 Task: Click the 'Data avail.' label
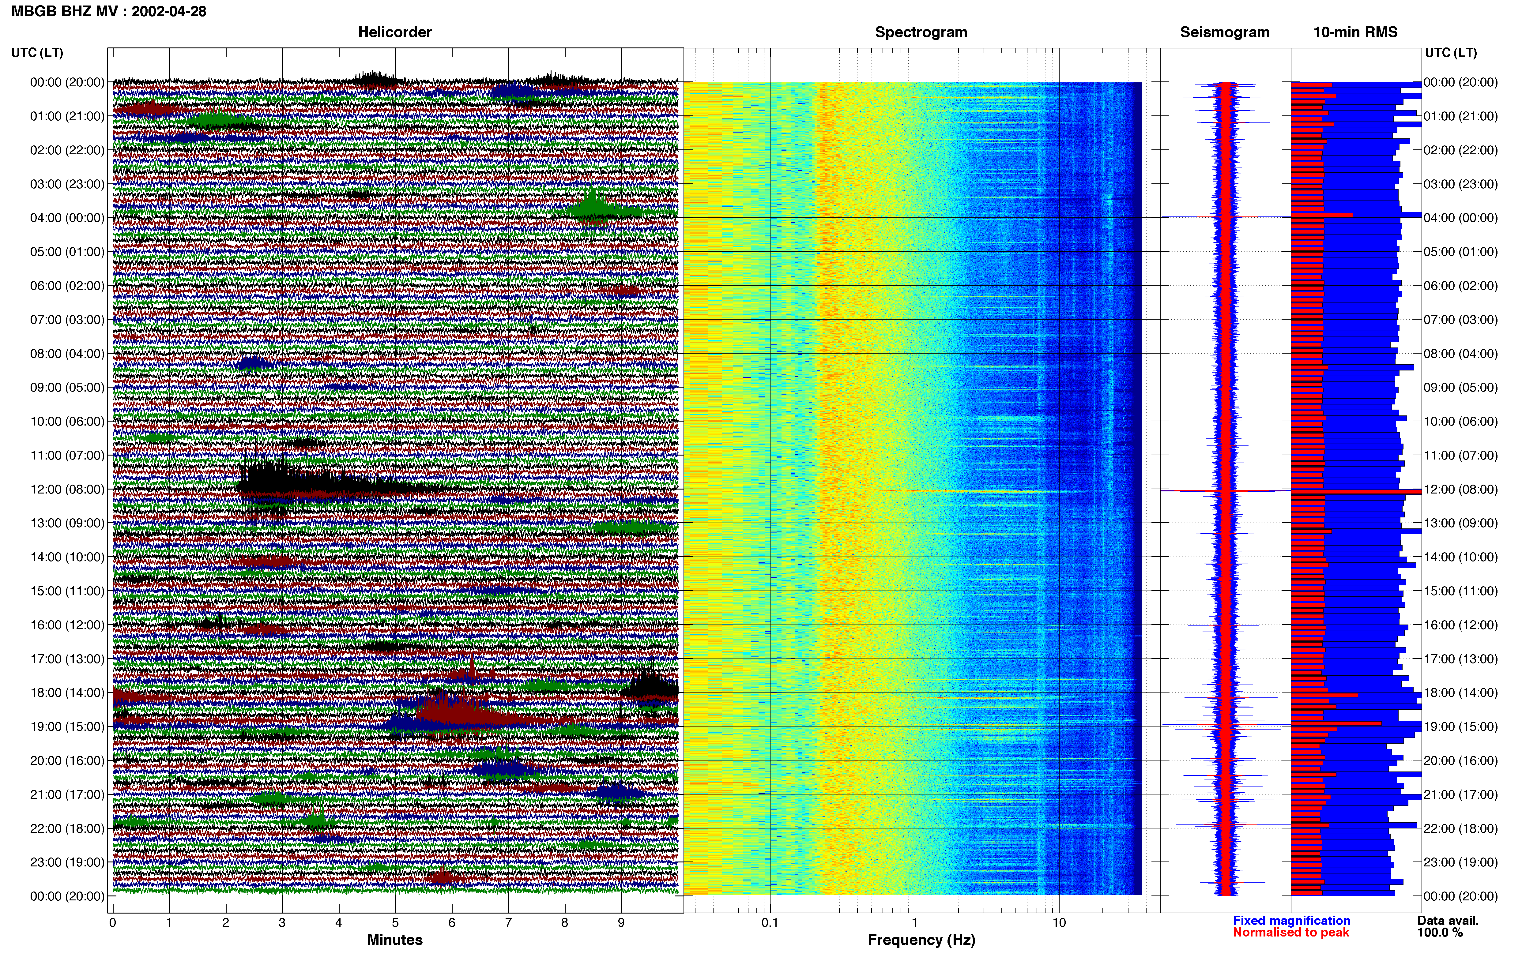point(1448,921)
